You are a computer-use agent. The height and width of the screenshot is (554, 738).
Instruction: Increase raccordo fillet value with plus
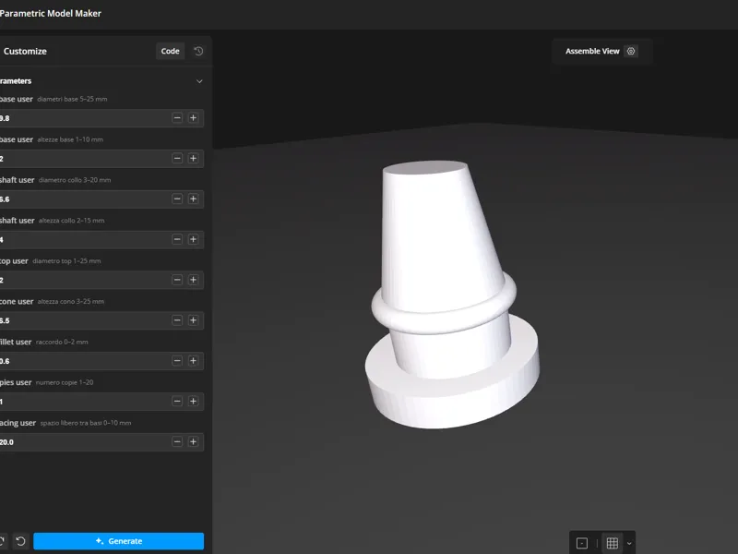(x=193, y=361)
